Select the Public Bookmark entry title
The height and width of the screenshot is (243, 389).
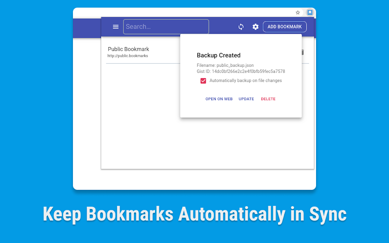(x=128, y=49)
